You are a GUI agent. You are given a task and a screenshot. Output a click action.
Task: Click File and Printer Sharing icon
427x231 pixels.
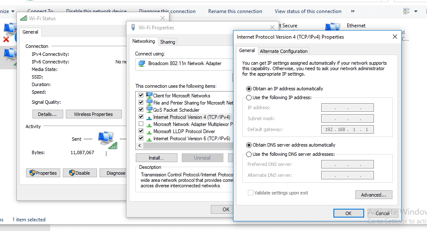(149, 102)
